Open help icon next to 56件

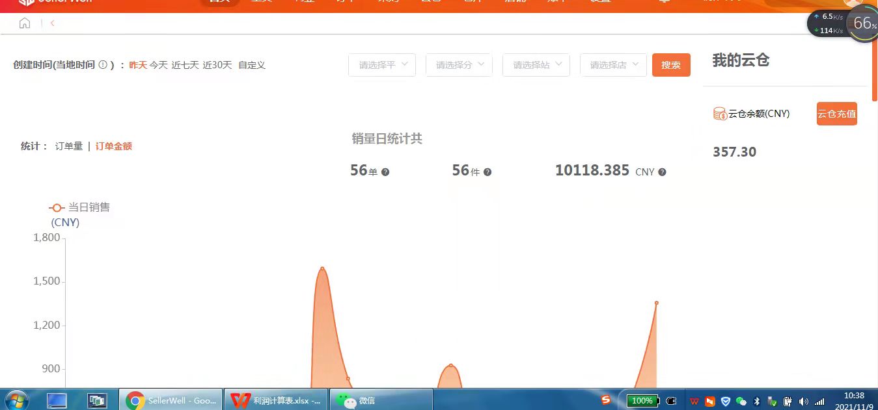[487, 172]
